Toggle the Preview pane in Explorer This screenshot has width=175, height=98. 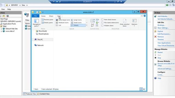click(x=47, y=20)
